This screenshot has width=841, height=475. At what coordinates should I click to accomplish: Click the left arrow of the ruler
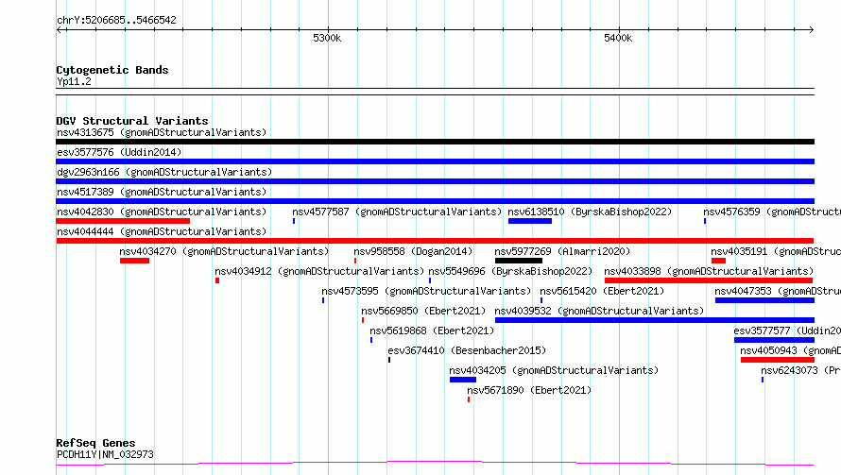pyautogui.click(x=60, y=29)
